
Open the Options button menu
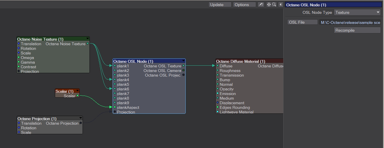click(244, 5)
